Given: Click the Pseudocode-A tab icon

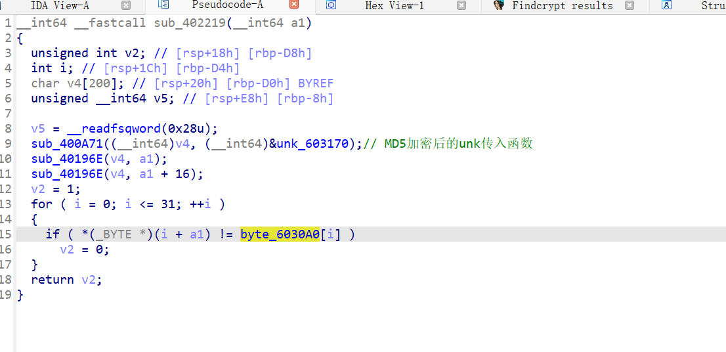Looking at the screenshot, I should click(163, 5).
